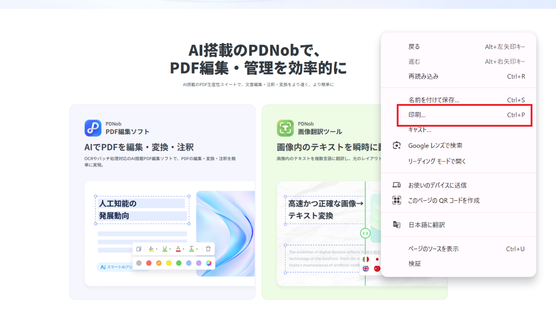Select the highlighter tool in the annotation toolbar

pos(151,249)
